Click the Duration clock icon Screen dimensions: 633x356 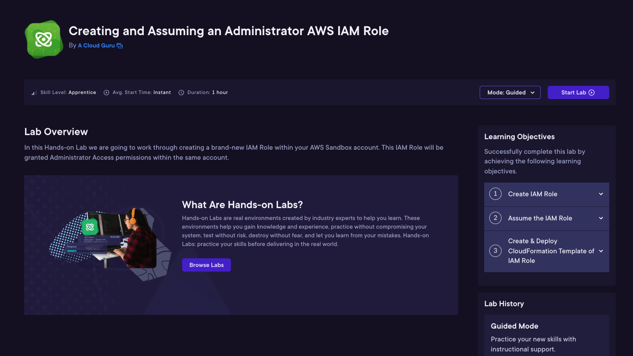[181, 93]
